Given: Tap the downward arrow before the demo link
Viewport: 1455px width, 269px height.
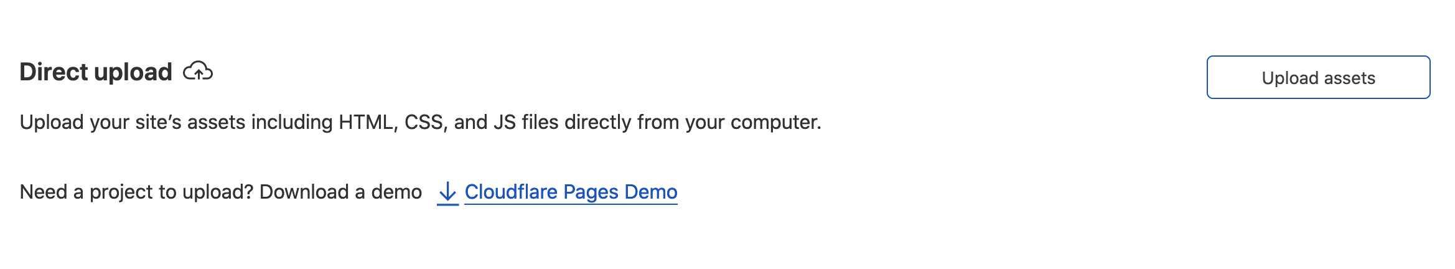Looking at the screenshot, I should [x=447, y=192].
